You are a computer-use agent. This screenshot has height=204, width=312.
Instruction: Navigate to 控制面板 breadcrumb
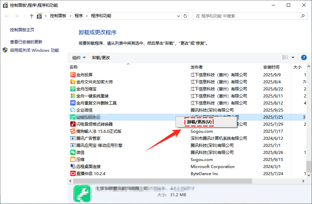[58, 16]
